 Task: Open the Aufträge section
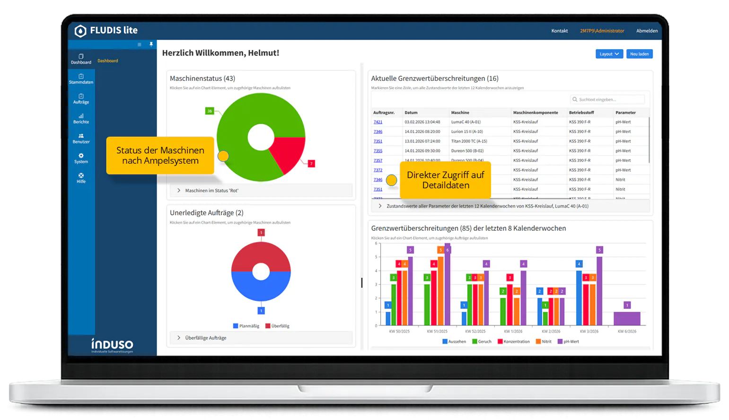point(81,99)
